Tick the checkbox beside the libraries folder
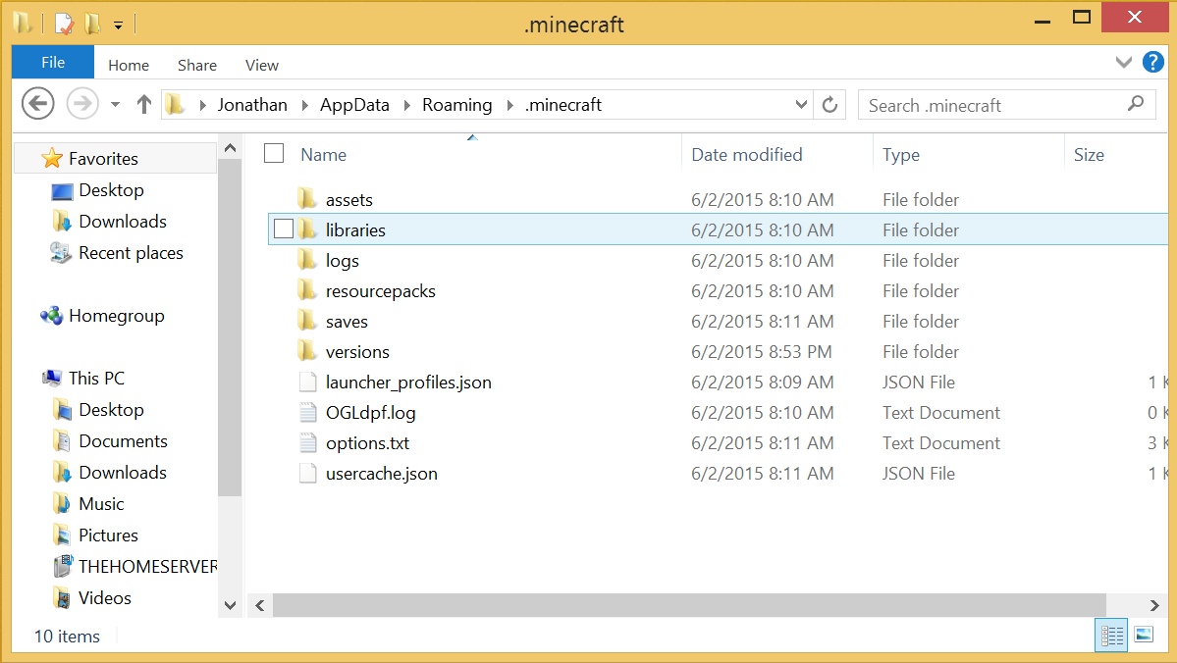 click(x=284, y=229)
